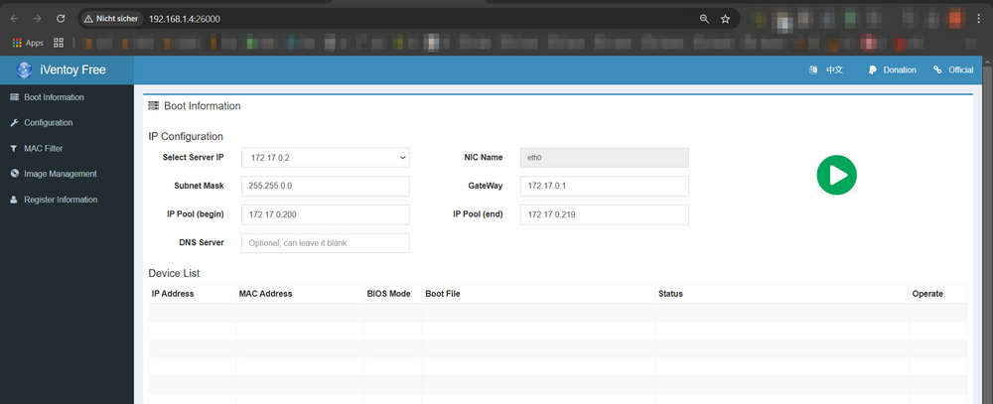Reload the page
Image resolution: width=993 pixels, height=404 pixels.
coord(61,18)
